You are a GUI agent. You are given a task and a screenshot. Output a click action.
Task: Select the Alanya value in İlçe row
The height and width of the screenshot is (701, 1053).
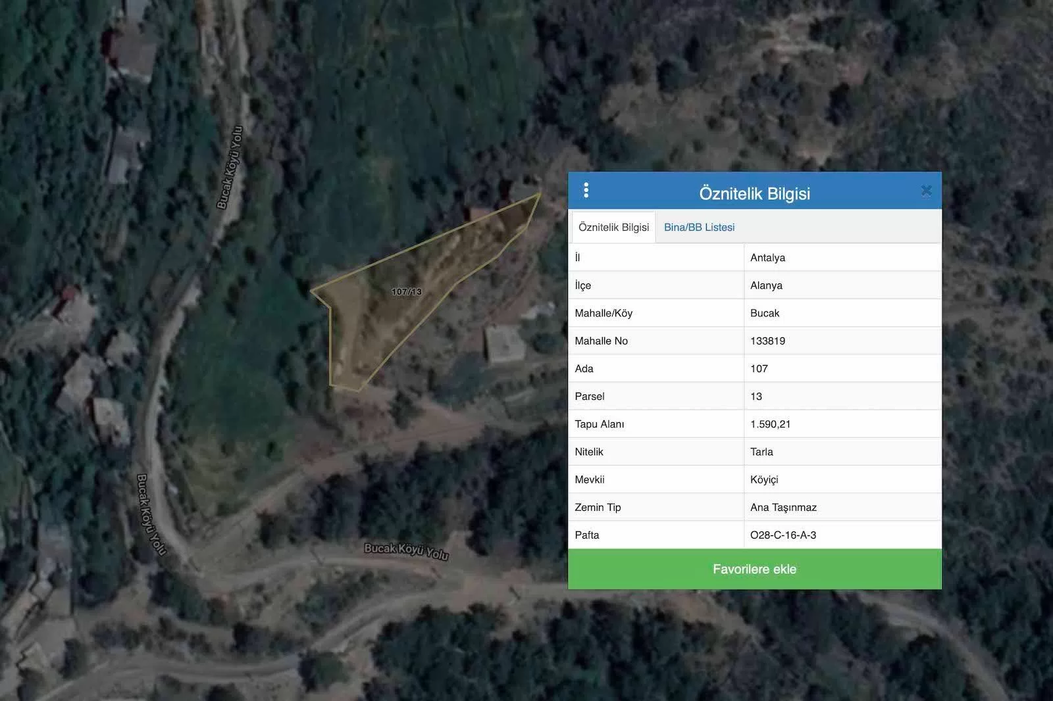[x=766, y=285]
